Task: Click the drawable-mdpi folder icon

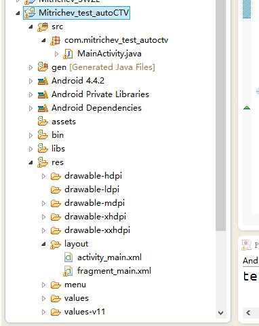Action: (56, 203)
